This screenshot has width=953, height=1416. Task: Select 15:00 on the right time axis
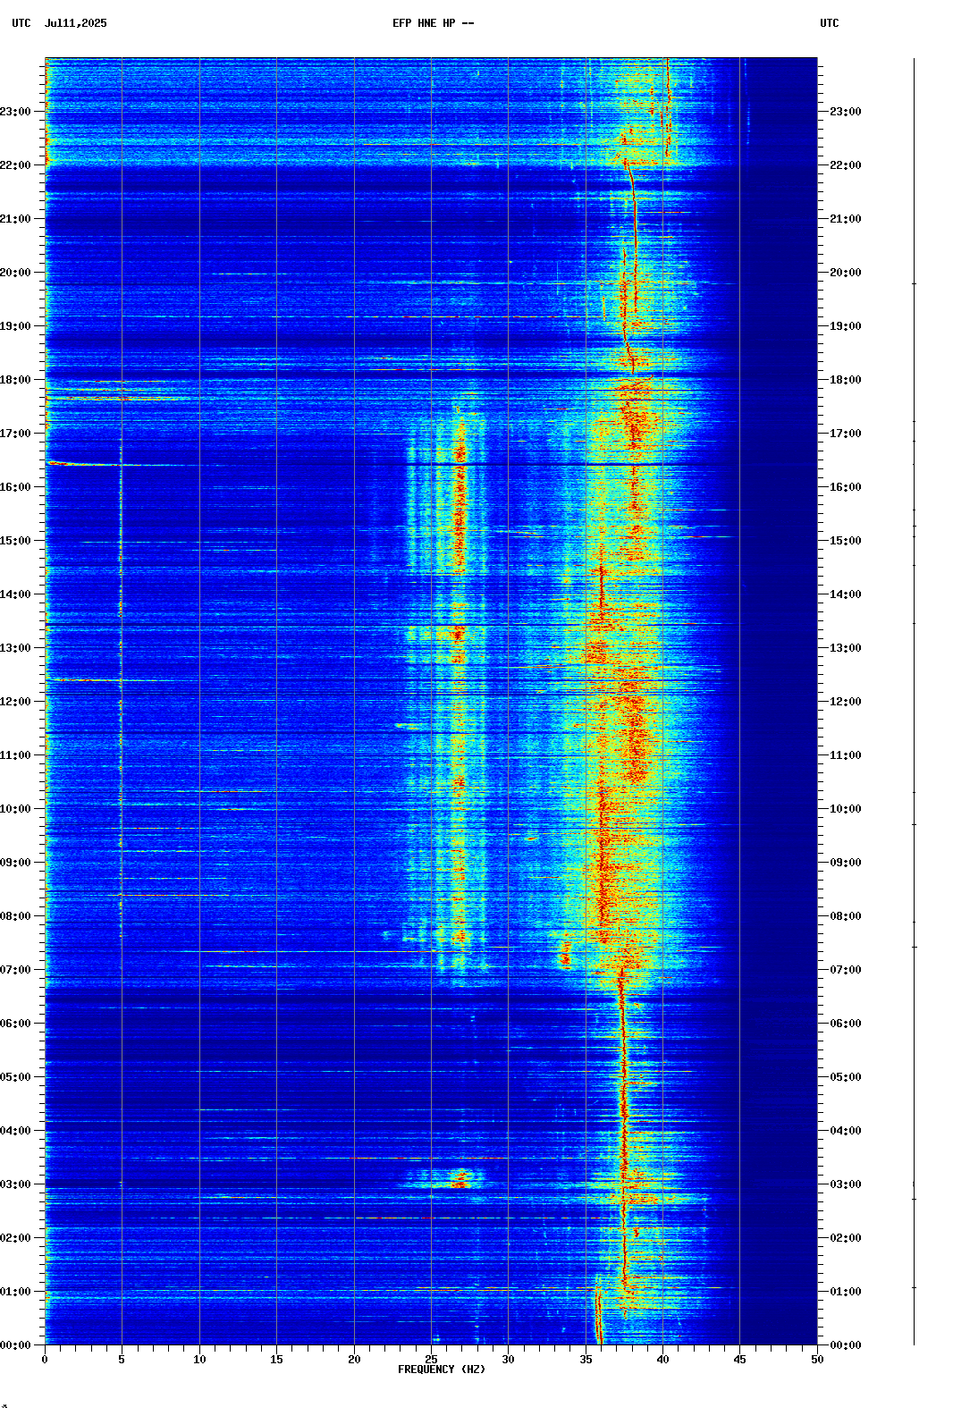pyautogui.click(x=846, y=541)
